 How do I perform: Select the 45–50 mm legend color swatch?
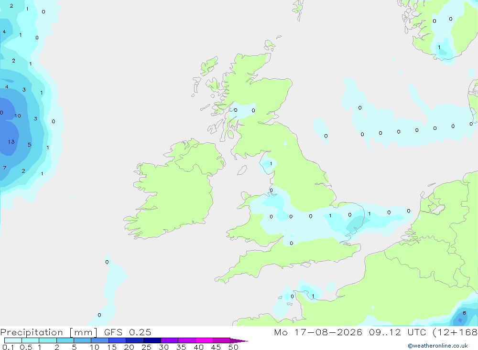pyautogui.click(x=221, y=340)
